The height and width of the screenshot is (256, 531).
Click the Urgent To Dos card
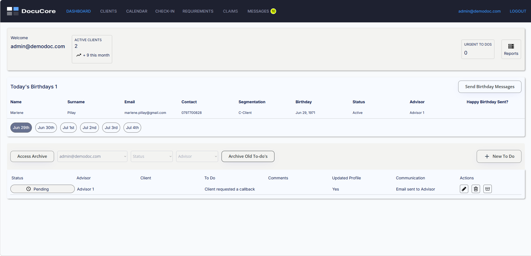click(478, 49)
